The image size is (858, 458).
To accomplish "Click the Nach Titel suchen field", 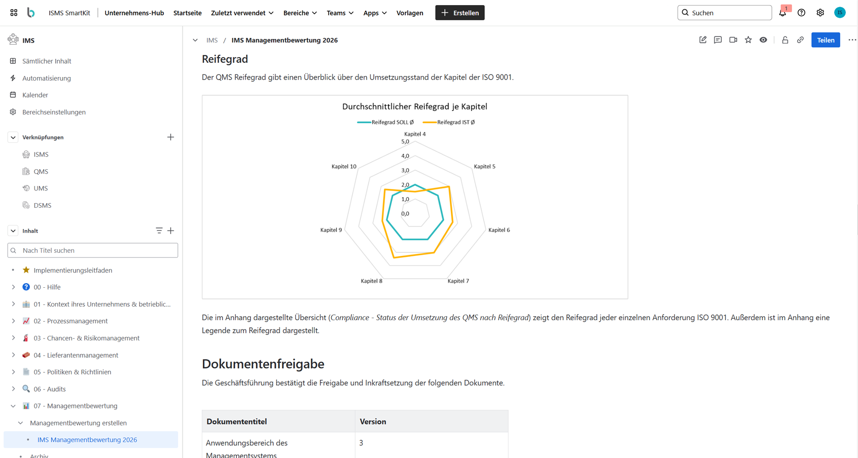I will [x=93, y=250].
